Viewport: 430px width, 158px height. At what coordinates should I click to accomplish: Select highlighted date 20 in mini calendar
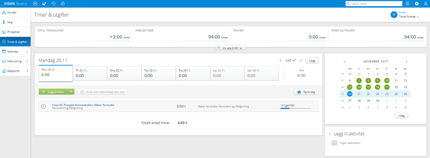tap(350, 94)
